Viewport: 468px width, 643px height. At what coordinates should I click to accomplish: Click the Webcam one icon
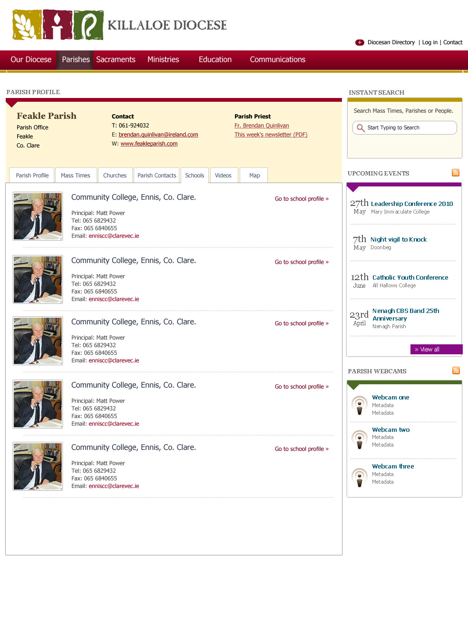[x=360, y=405]
